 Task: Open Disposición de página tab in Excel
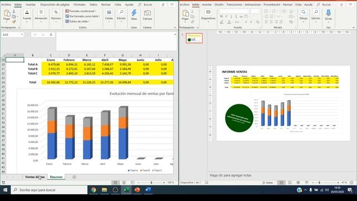tap(55, 4)
